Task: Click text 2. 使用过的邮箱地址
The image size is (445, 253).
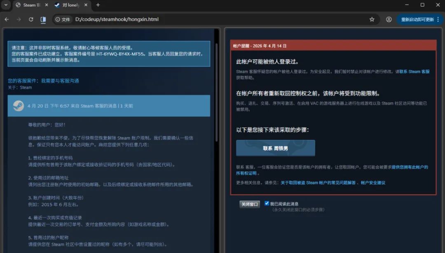Action: point(48,178)
